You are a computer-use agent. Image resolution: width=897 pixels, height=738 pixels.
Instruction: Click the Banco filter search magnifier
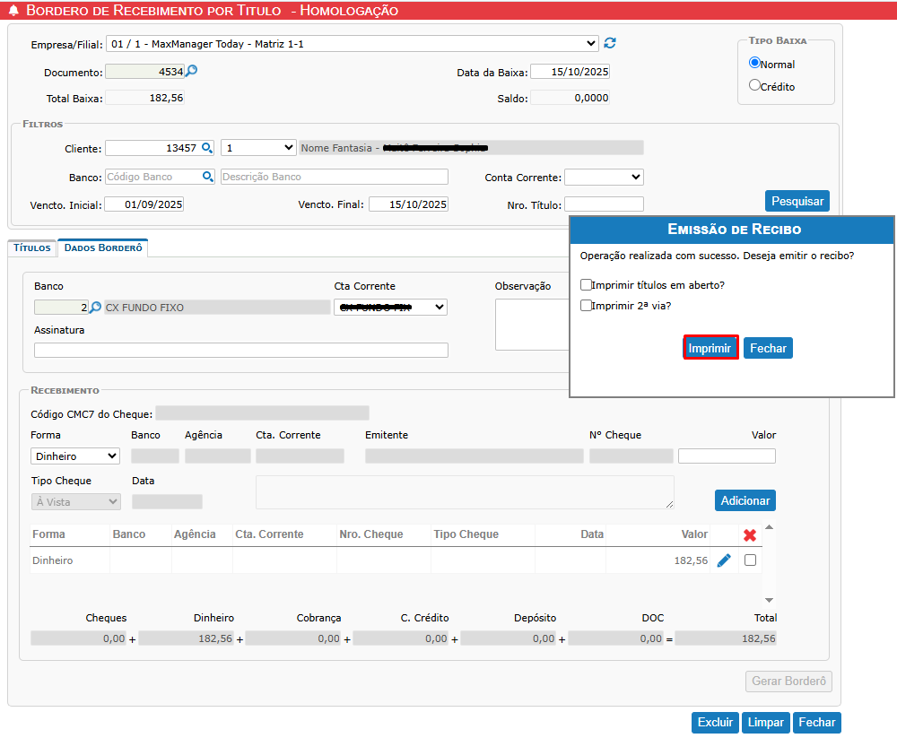(208, 177)
